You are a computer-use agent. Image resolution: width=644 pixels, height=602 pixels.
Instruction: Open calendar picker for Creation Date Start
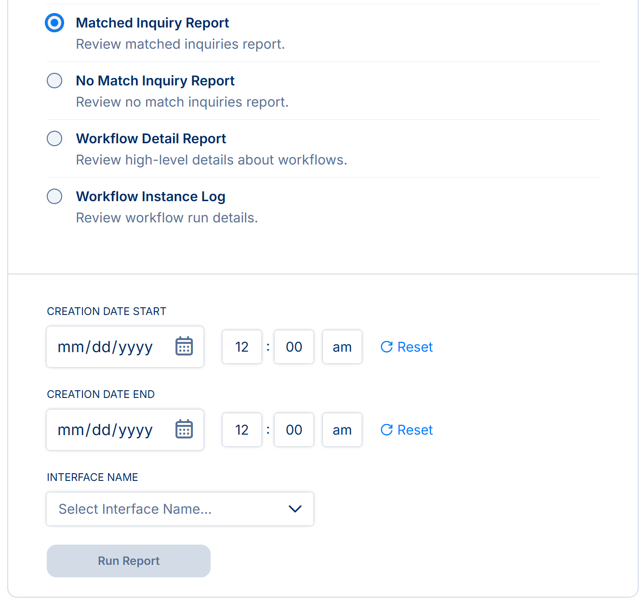[x=184, y=346]
